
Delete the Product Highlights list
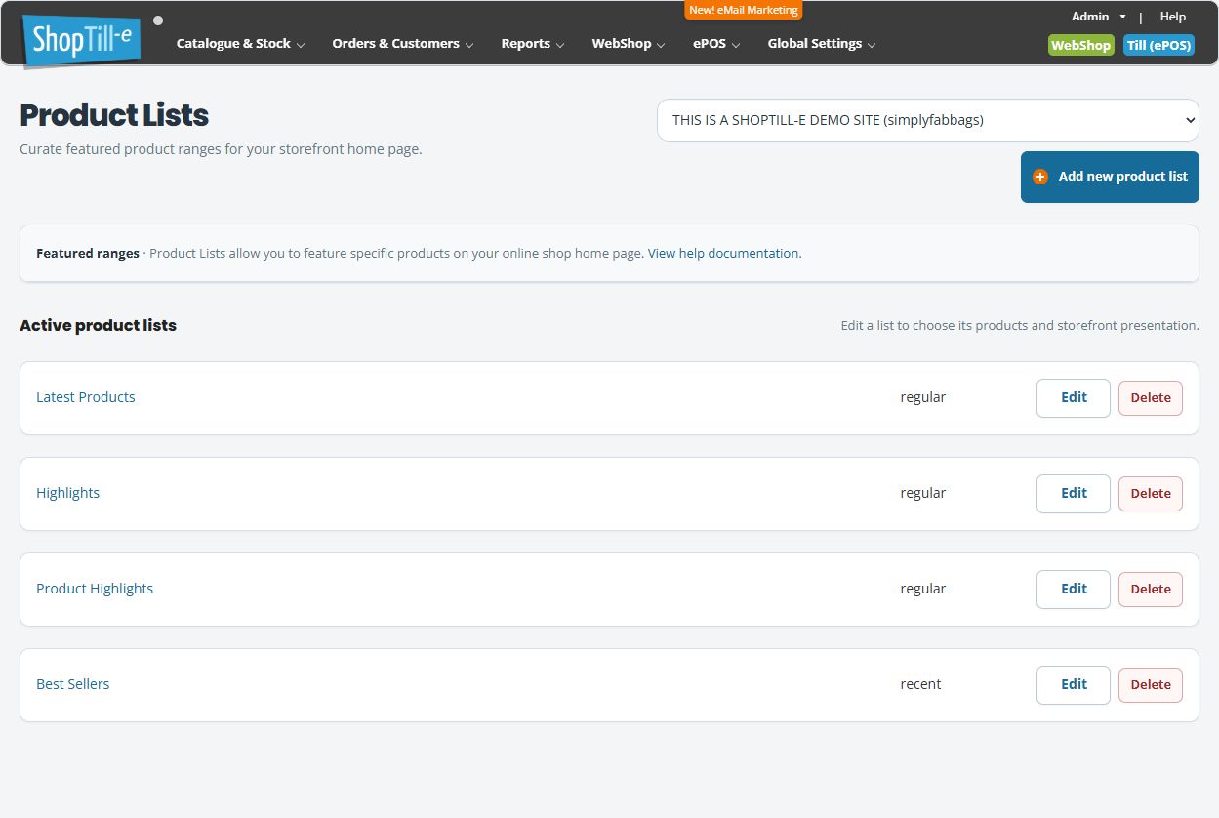1151,589
